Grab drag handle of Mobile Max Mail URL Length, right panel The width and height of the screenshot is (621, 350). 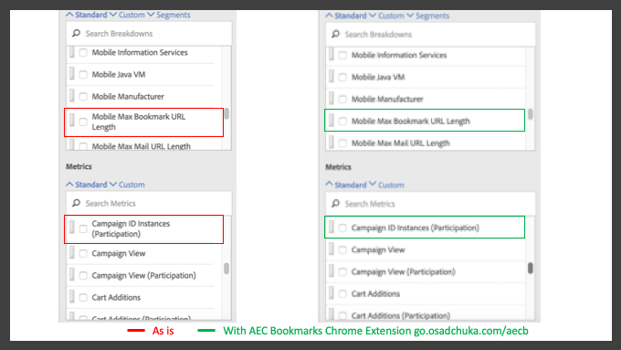[332, 143]
